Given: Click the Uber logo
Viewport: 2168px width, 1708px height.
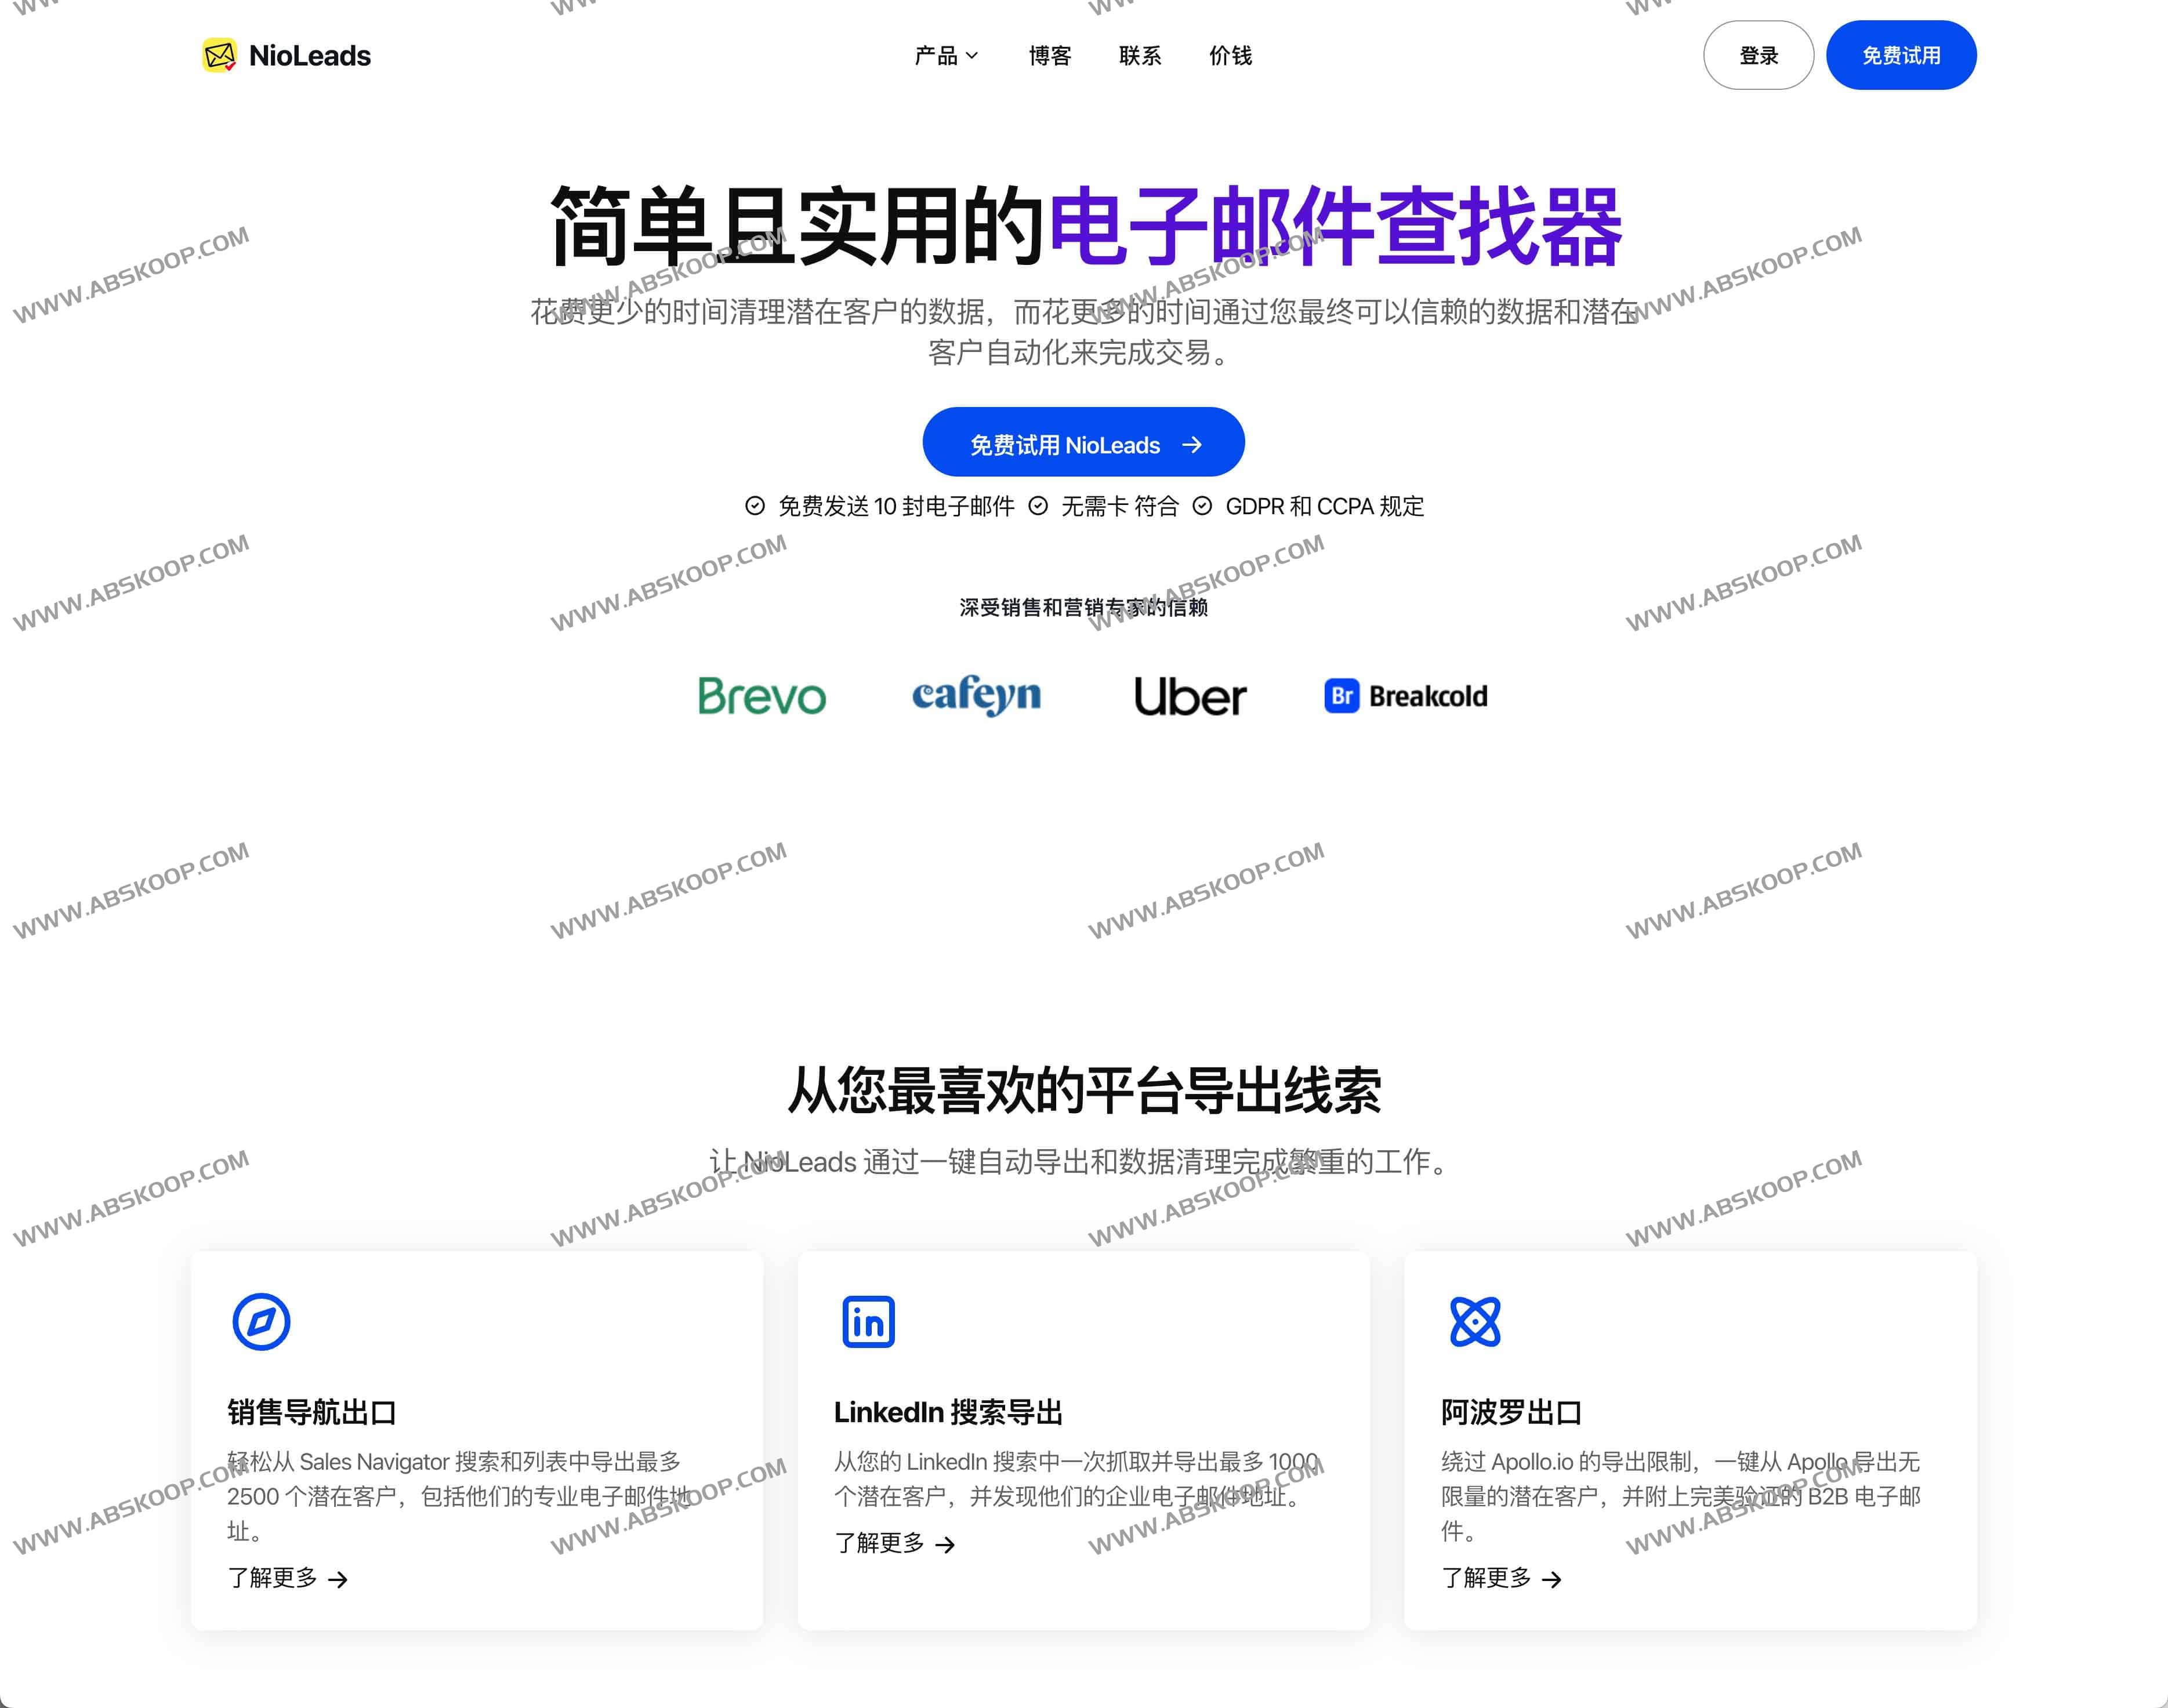Looking at the screenshot, I should point(1190,696).
